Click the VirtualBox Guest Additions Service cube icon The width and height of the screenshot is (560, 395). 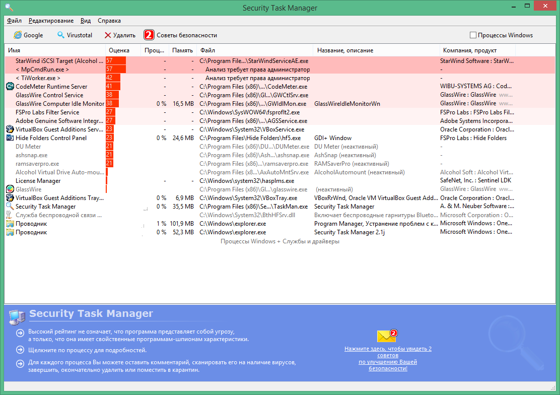point(9,129)
